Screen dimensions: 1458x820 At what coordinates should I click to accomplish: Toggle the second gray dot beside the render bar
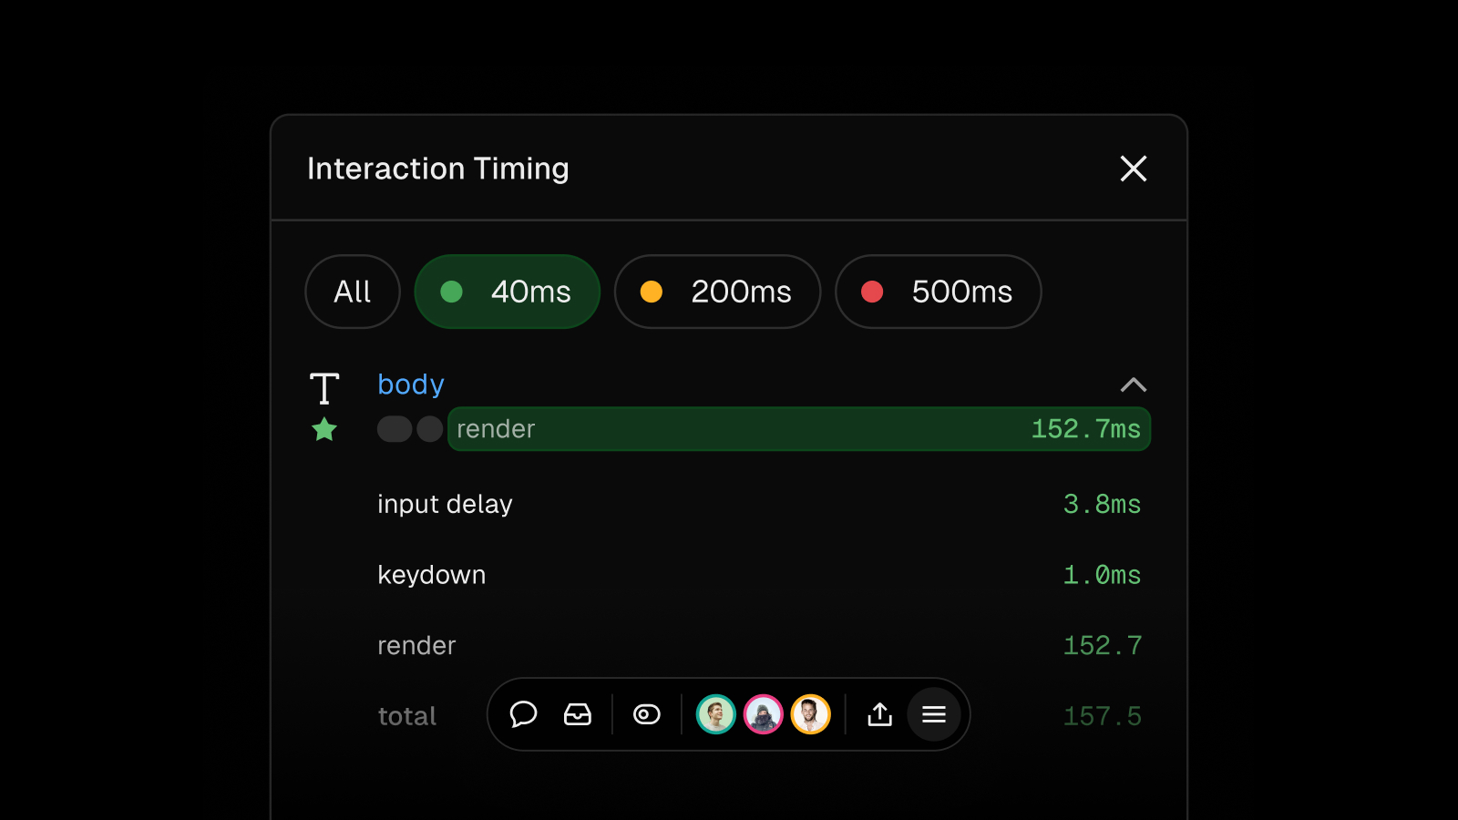[428, 428]
